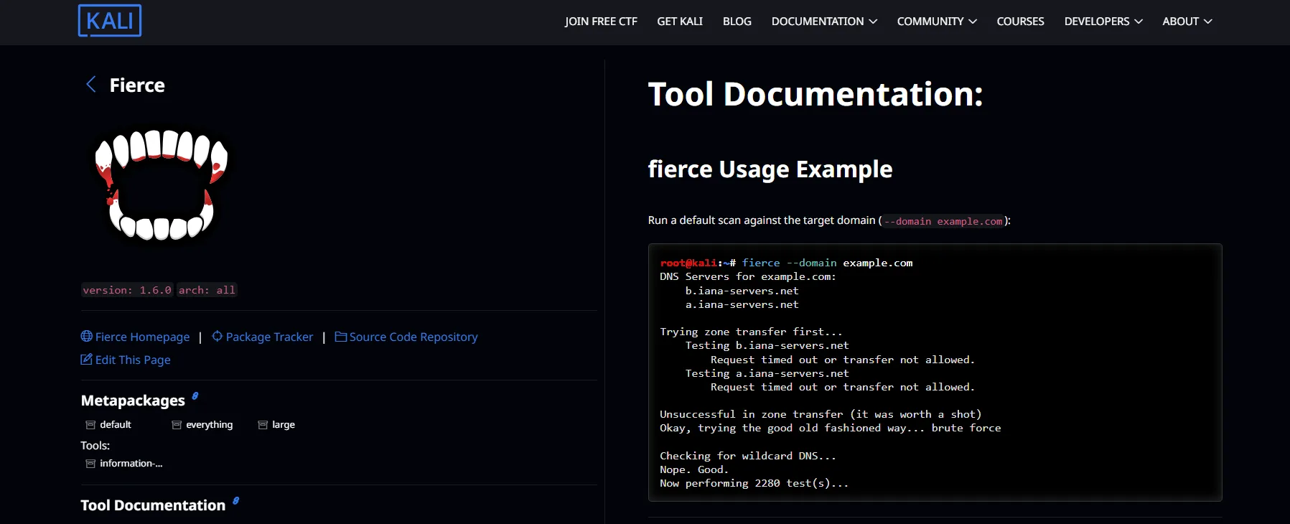Viewport: 1290px width, 524px height.
Task: Open the information-... tools entry
Action: coord(131,464)
